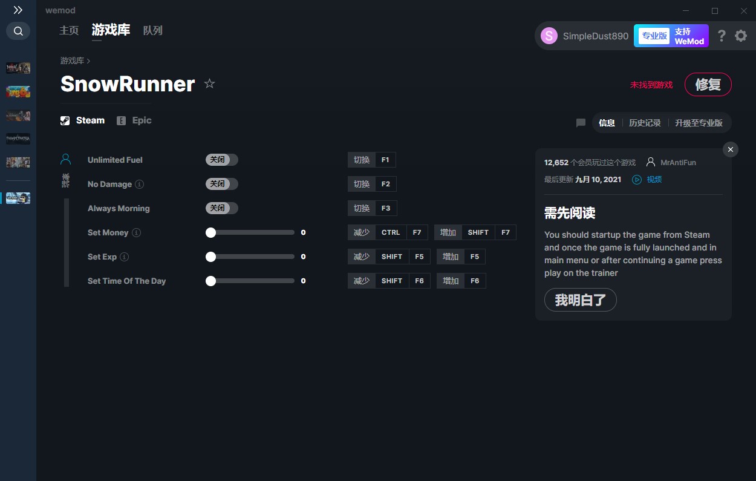Adjust the Set Exp slider
This screenshot has width=756, height=481.
250,257
